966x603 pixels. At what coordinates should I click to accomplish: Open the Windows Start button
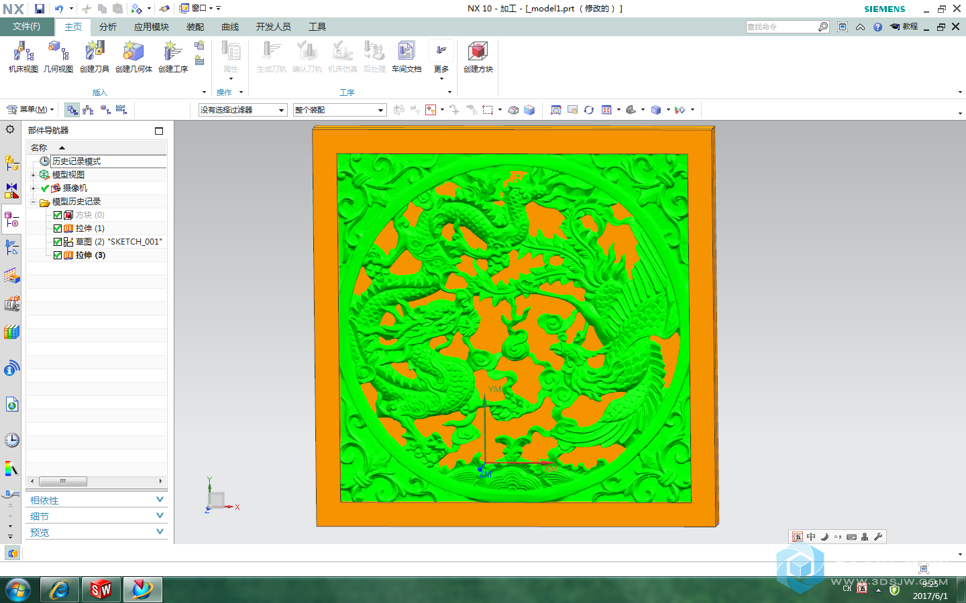click(18, 590)
